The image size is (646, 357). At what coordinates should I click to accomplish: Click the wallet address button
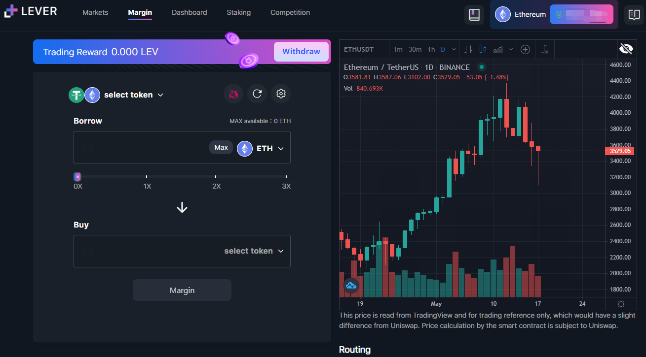point(581,14)
